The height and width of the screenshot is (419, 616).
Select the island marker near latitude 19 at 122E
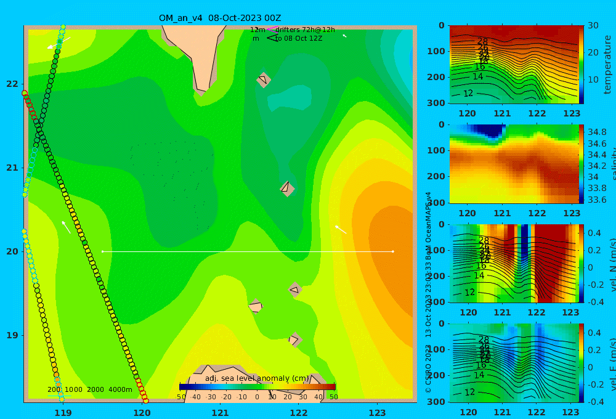(x=294, y=340)
